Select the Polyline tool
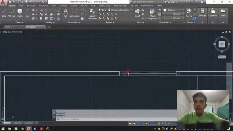Screen dimensions: 233x131 (x=11, y=13)
